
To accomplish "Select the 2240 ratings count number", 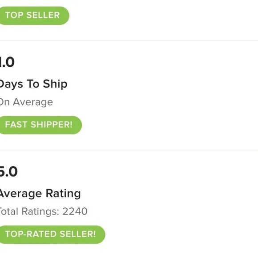I will pos(75,211).
